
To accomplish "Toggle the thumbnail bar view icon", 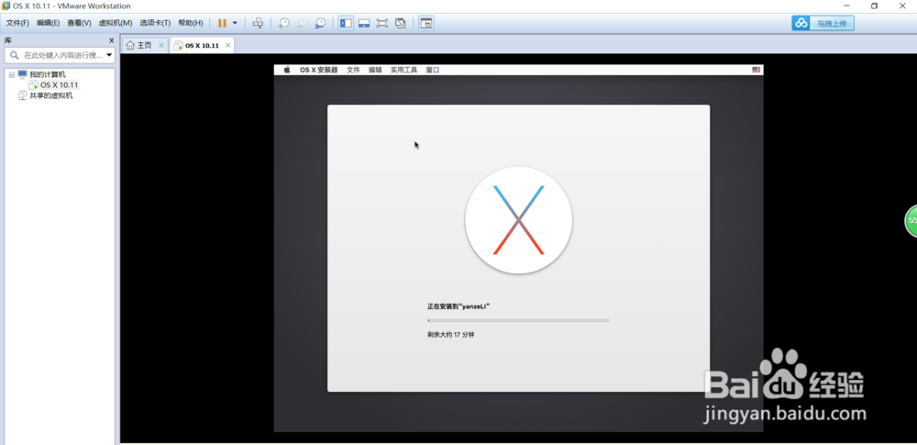I will pyautogui.click(x=364, y=23).
